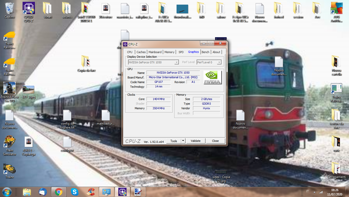Switch to the Mainboard tab
349x197 pixels.
(x=155, y=52)
